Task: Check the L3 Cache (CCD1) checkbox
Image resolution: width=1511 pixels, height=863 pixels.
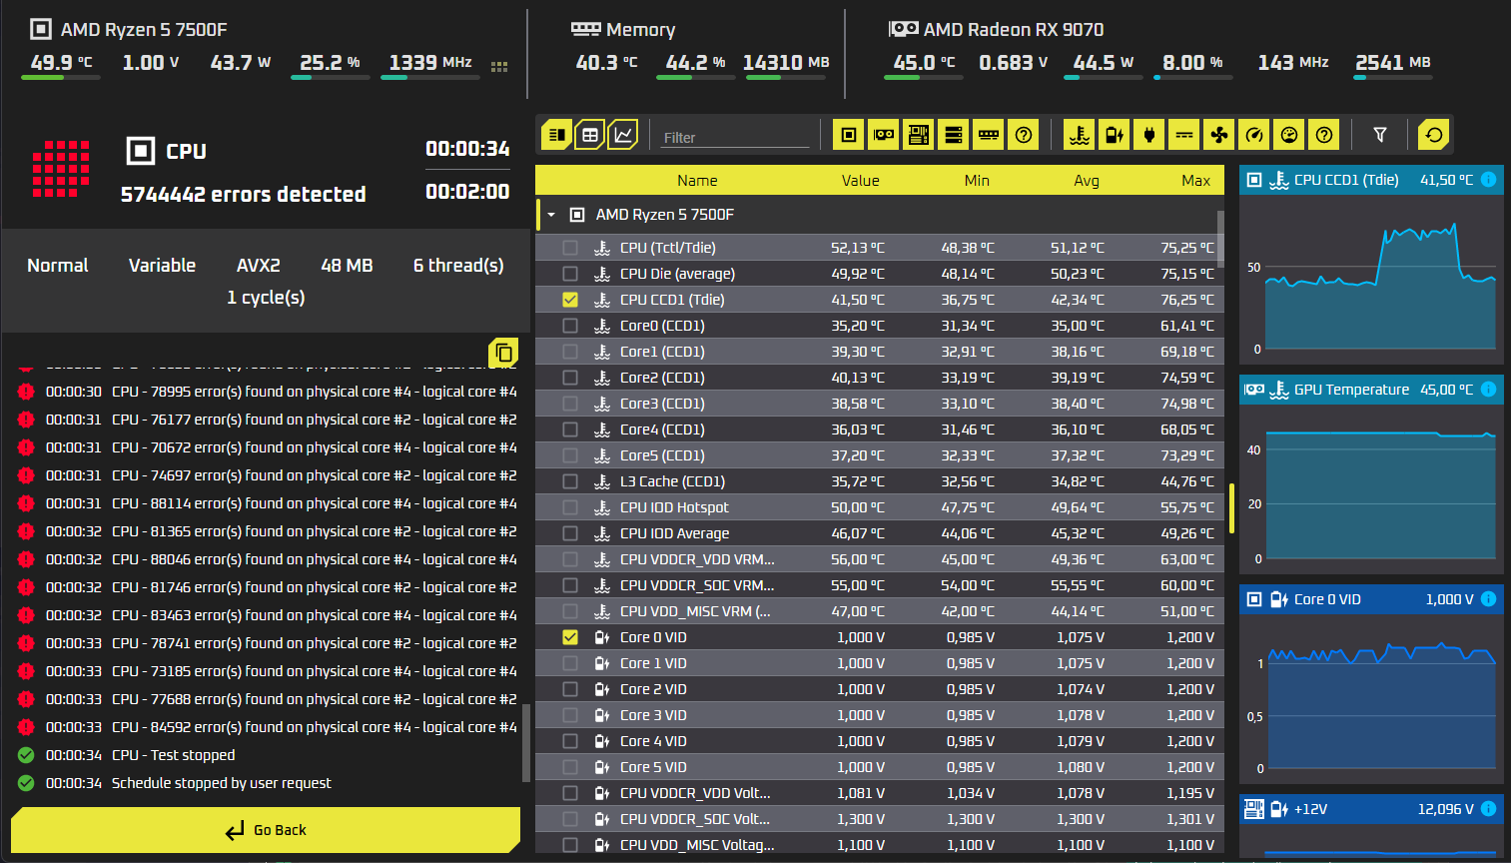Action: [570, 481]
